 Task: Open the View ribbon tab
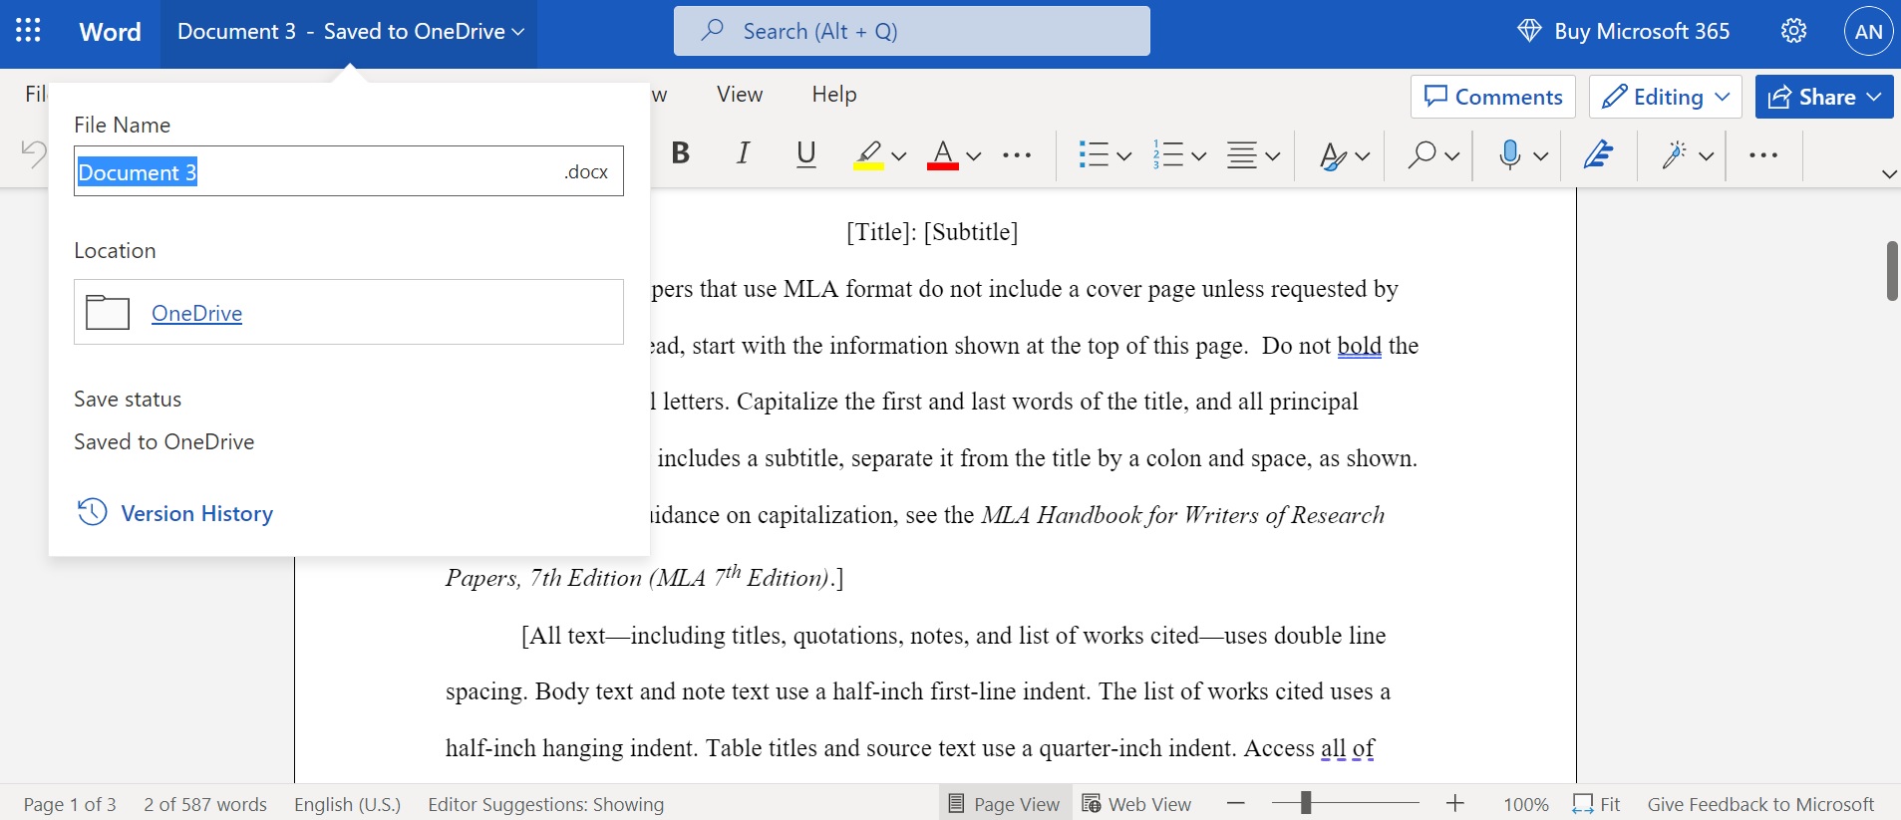739,94
